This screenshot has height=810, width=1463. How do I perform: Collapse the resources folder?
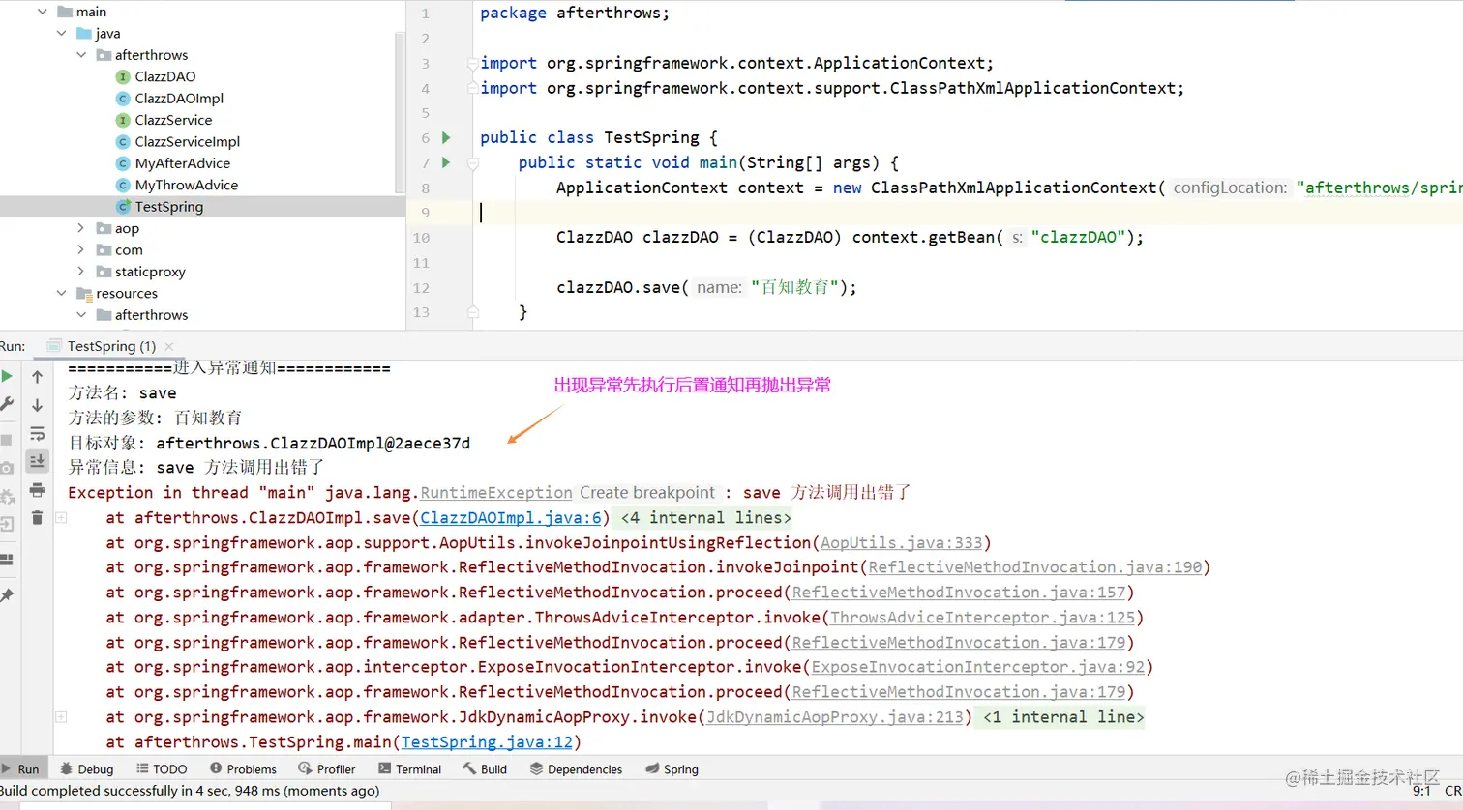point(61,293)
